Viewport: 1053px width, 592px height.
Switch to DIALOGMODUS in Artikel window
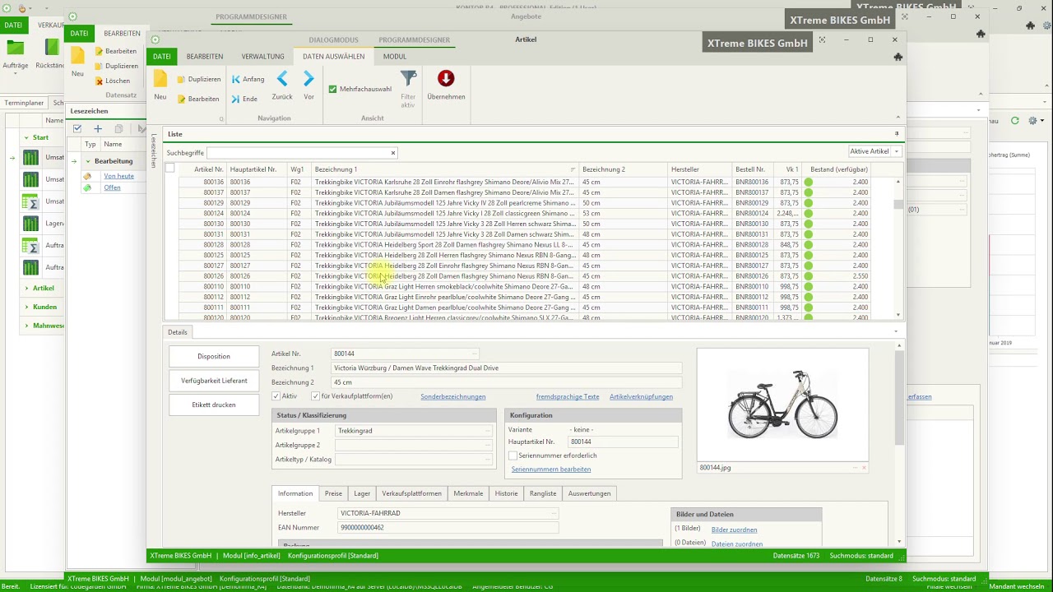[x=333, y=39]
